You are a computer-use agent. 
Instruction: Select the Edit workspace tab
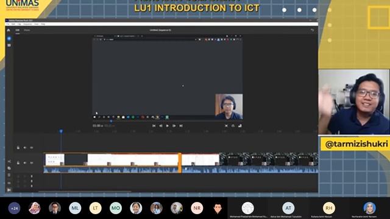(x=18, y=30)
